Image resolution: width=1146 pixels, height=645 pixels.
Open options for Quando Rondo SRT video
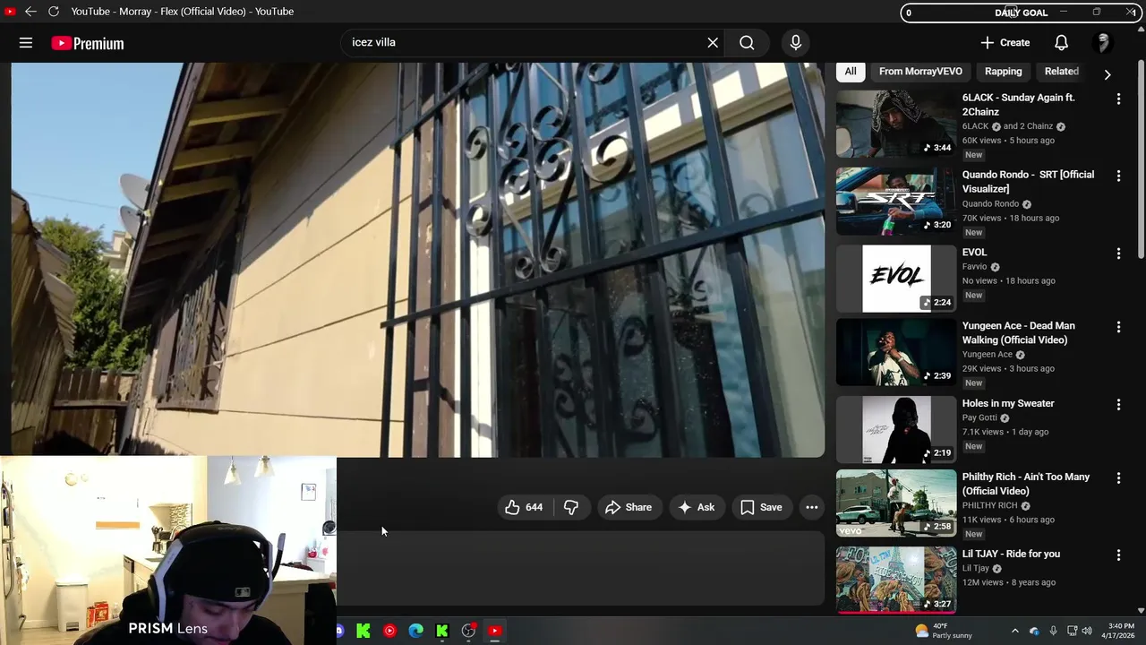point(1118,176)
